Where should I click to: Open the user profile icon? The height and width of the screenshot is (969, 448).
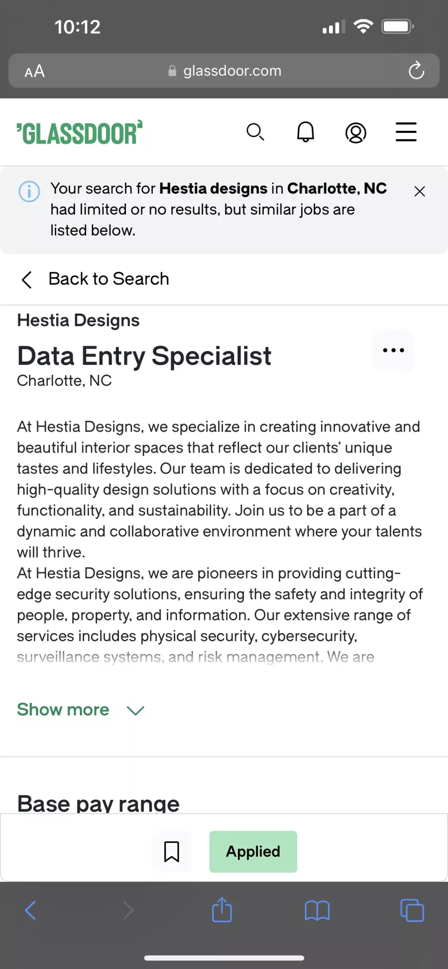tap(356, 133)
